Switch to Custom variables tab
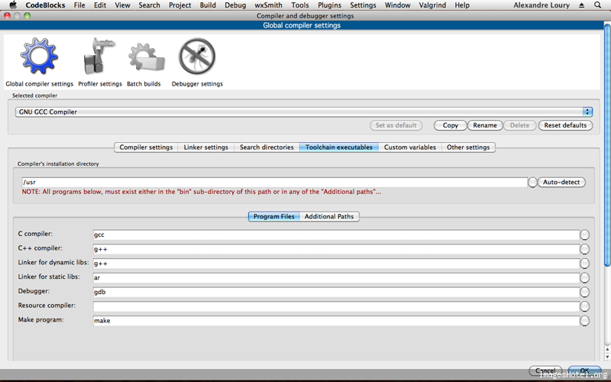 (410, 147)
